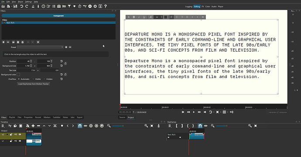Append clip with timeline plus icon
Screen dimensions: 301x157
pyautogui.click(x=33, y=126)
